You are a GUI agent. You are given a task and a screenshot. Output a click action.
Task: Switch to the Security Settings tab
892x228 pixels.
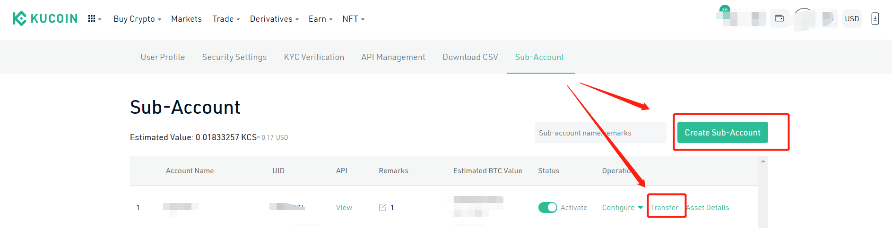pyautogui.click(x=234, y=57)
